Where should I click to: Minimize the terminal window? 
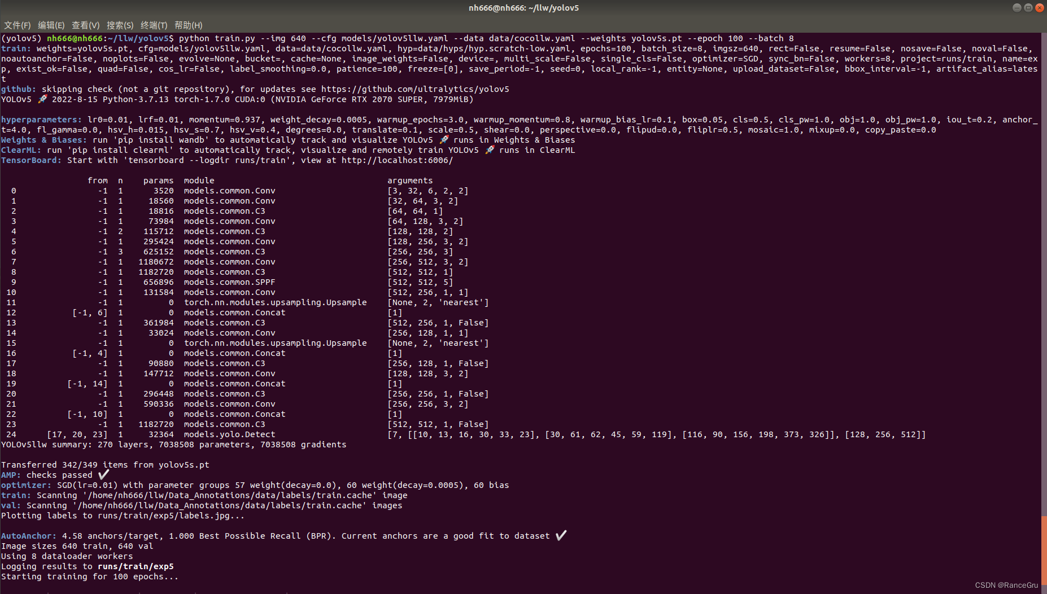coord(1017,7)
